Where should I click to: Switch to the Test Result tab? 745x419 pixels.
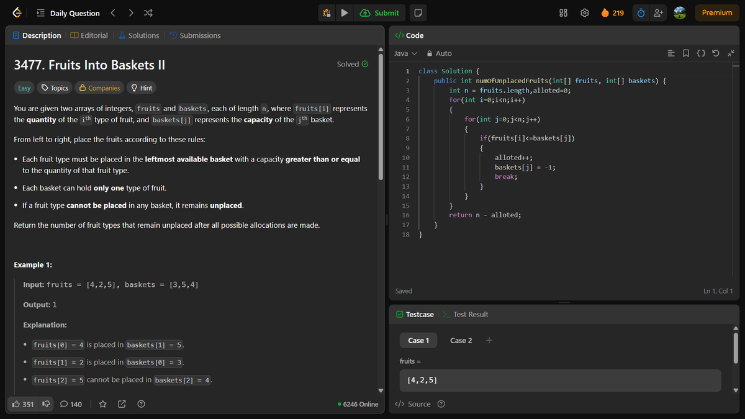pyautogui.click(x=470, y=314)
